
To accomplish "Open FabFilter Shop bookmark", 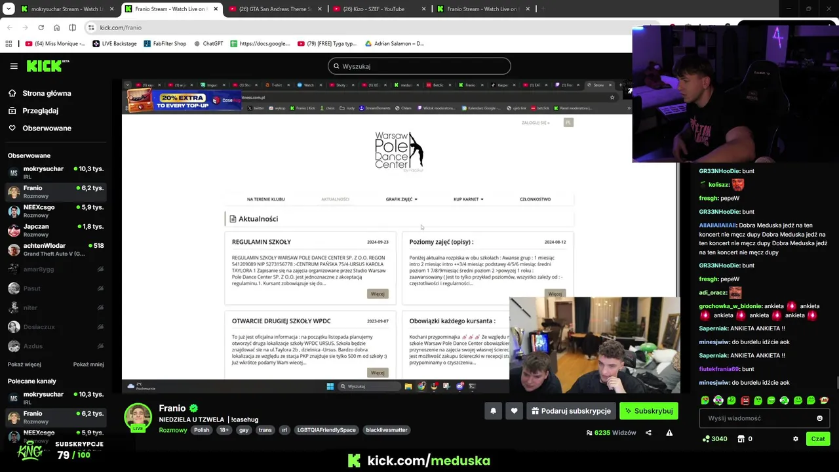I will pos(165,44).
